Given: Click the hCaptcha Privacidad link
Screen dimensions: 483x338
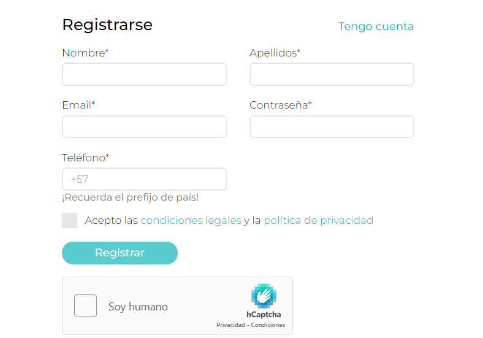Looking at the screenshot, I should coord(230,325).
